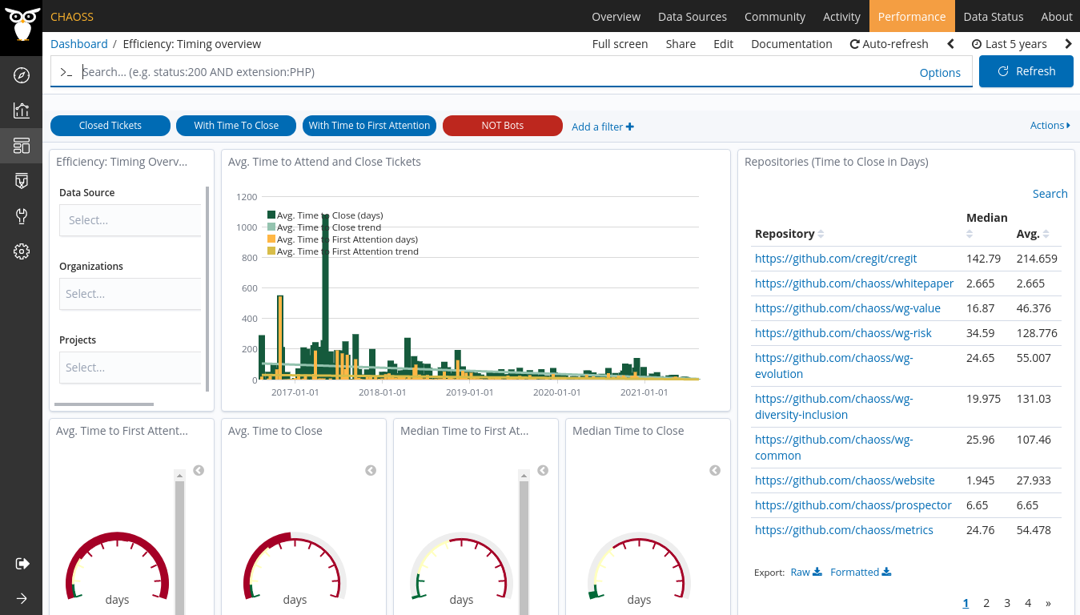The width and height of the screenshot is (1080, 615).
Task: Click the logout icon in sidebar
Action: pyautogui.click(x=22, y=564)
